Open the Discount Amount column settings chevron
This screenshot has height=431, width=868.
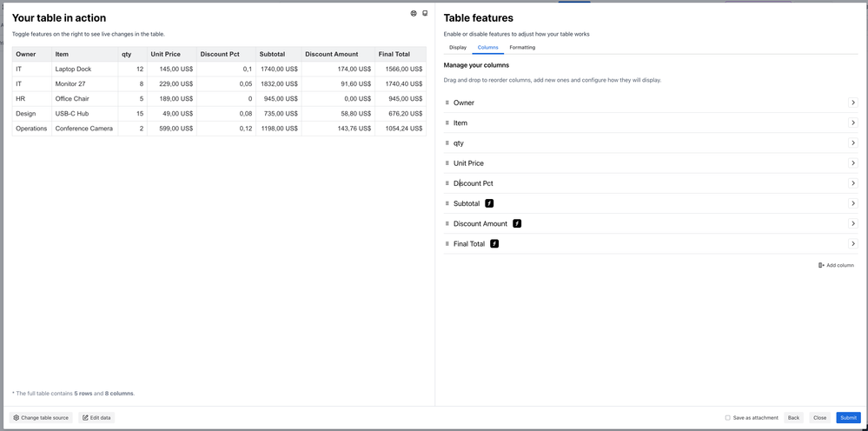pos(853,223)
